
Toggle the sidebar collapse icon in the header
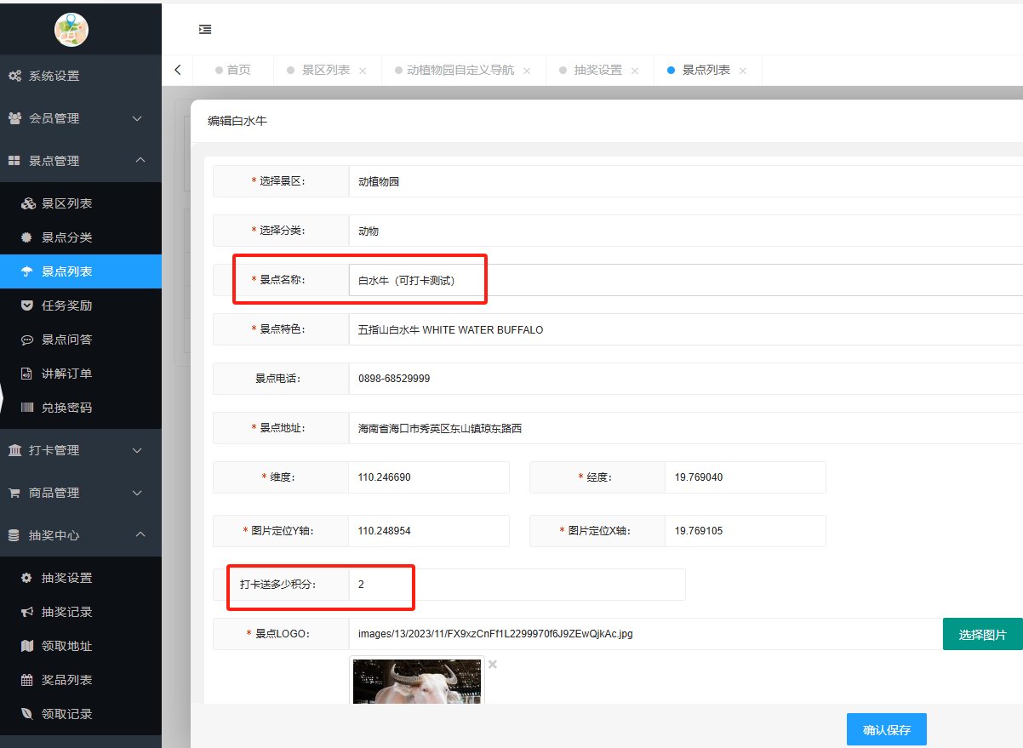pyautogui.click(x=205, y=29)
